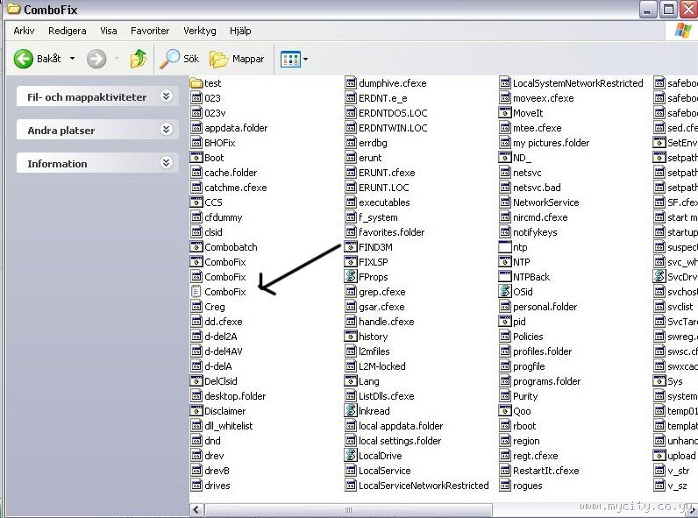Open the Sök search tool
The height and width of the screenshot is (518, 698).
click(x=179, y=59)
